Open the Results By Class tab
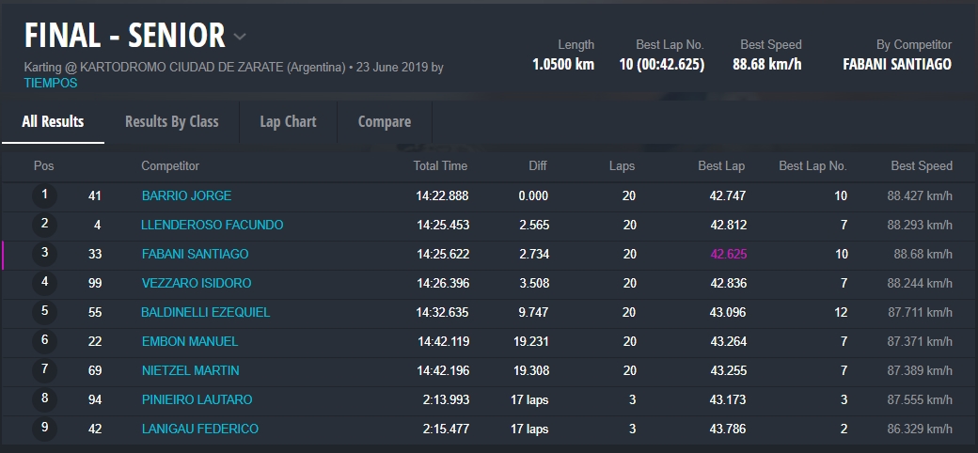 click(x=171, y=121)
